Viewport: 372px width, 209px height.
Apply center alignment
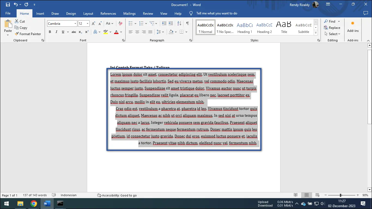(137, 32)
